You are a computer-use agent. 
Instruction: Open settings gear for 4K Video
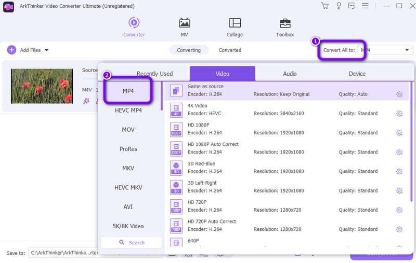[399, 114]
